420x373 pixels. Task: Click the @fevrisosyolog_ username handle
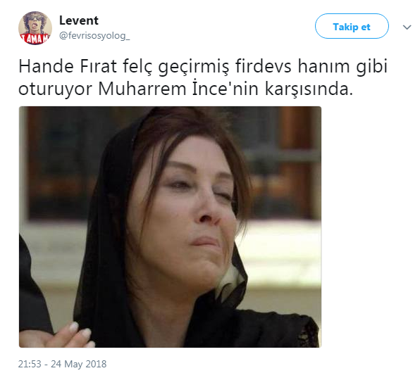pyautogui.click(x=94, y=36)
